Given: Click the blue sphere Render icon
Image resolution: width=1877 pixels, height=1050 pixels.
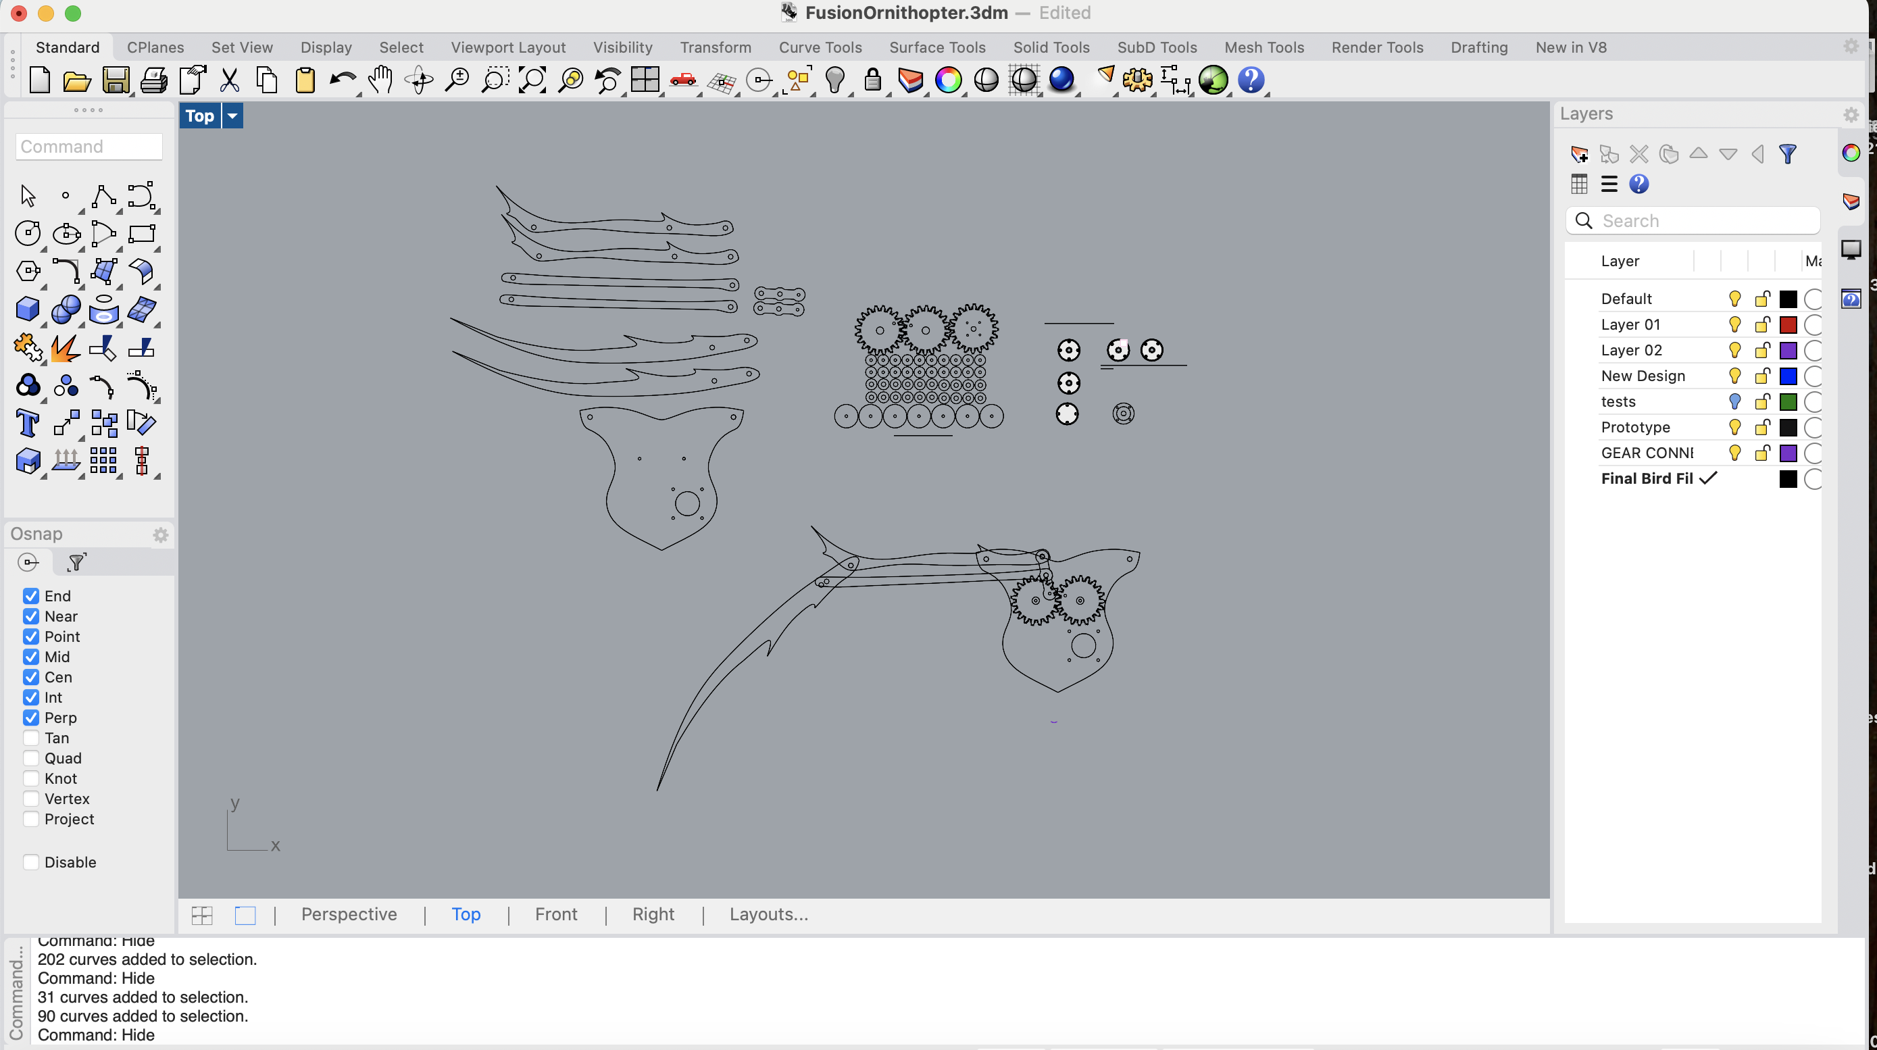Looking at the screenshot, I should click(x=1061, y=80).
